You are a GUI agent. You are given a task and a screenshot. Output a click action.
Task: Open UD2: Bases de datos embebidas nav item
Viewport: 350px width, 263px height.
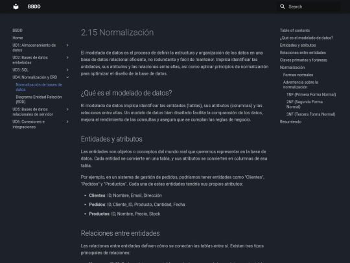(x=30, y=60)
